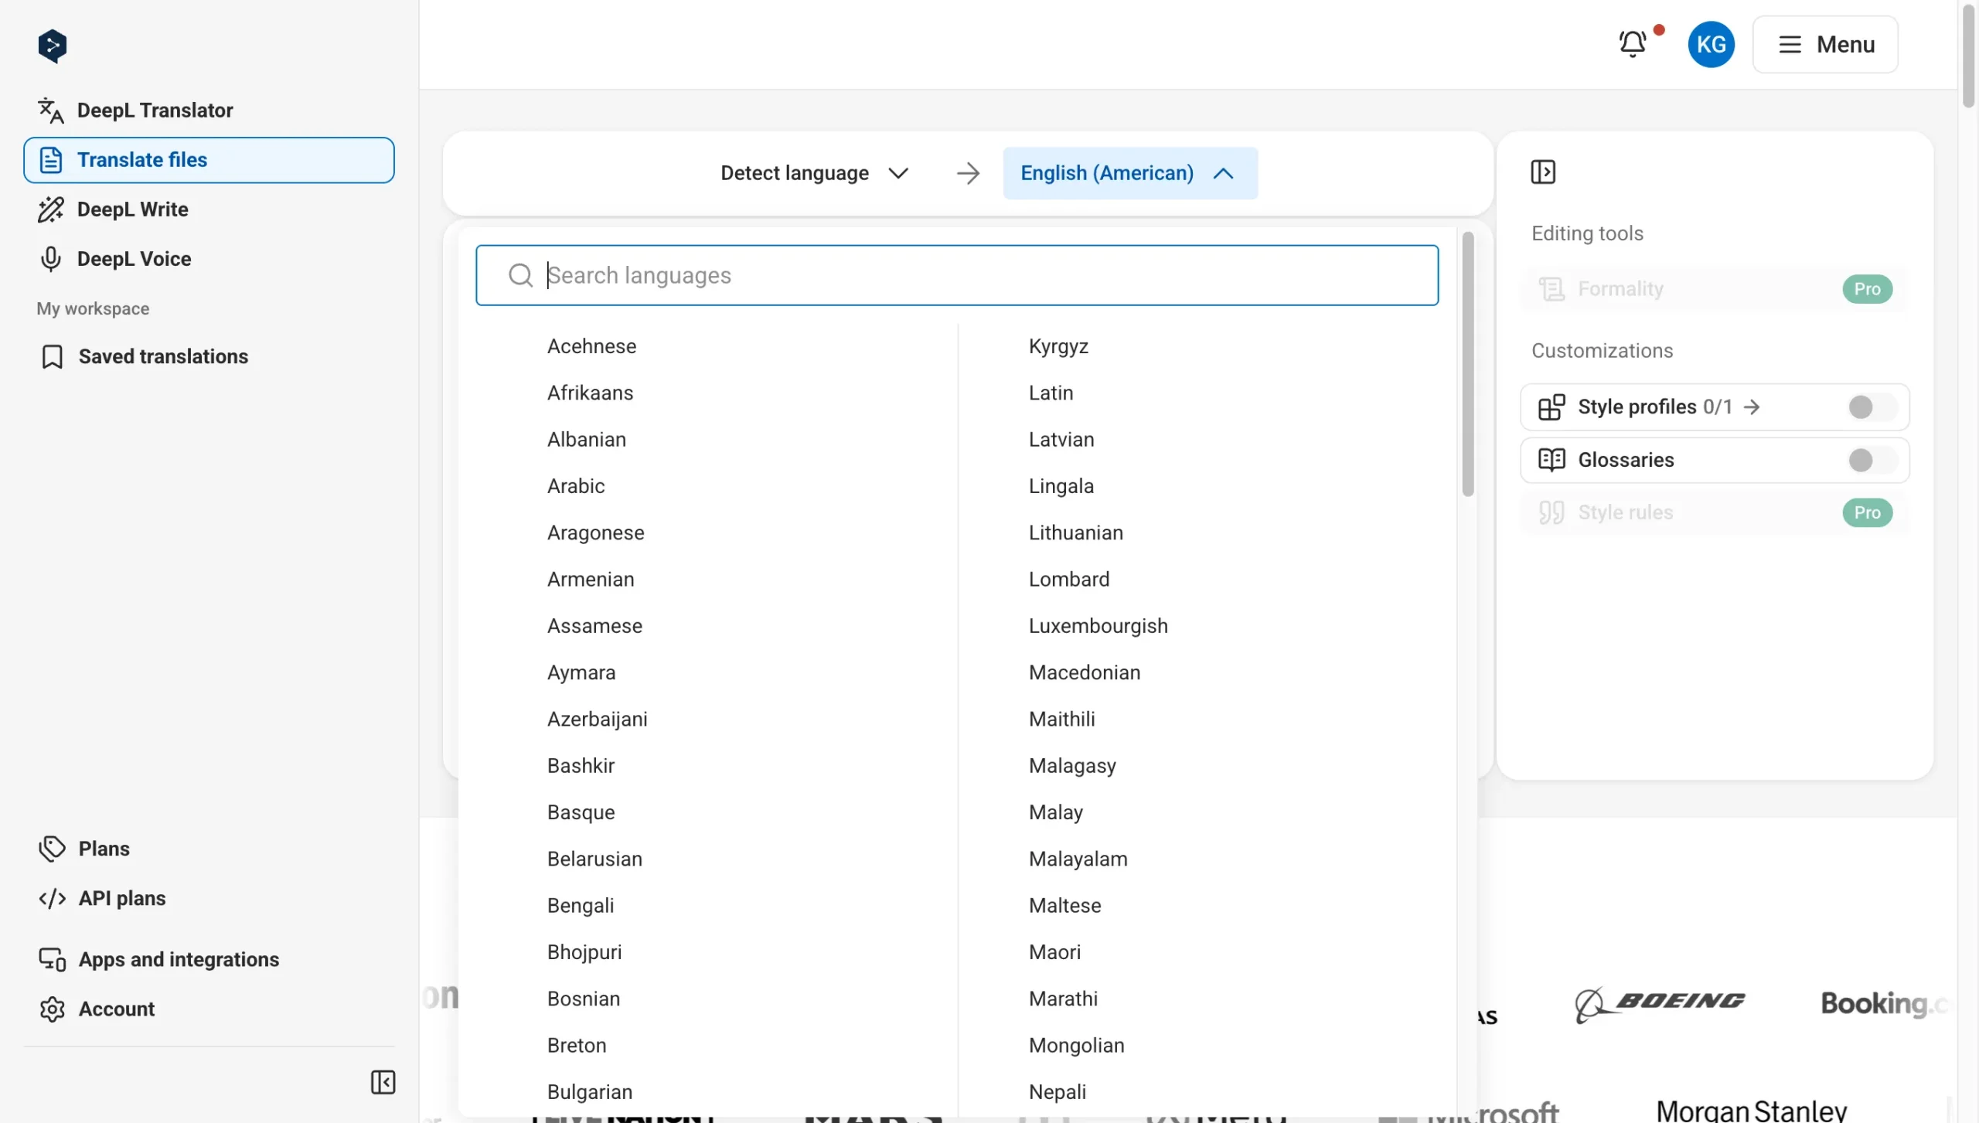
Task: Toggle the Style profiles switch
Action: coord(1871,407)
